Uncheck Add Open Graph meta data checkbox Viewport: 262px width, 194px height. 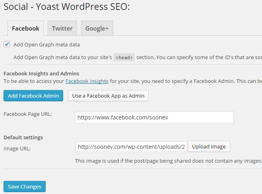pos(7,44)
